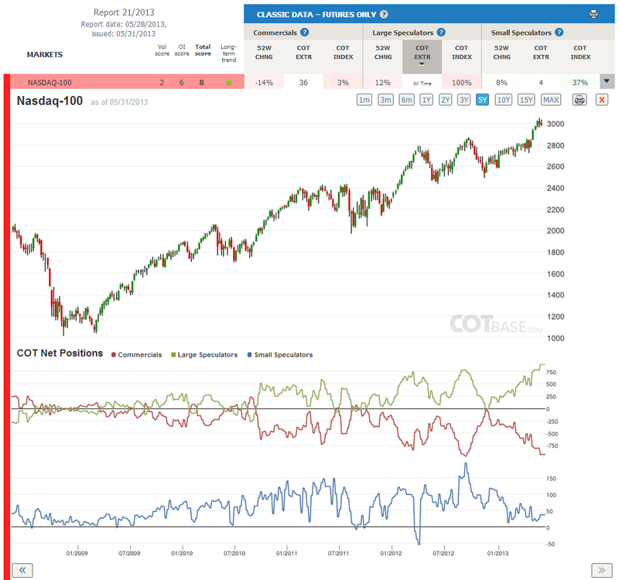The width and height of the screenshot is (619, 580).
Task: Toggle the Large Speculators legend series
Action: click(x=204, y=355)
